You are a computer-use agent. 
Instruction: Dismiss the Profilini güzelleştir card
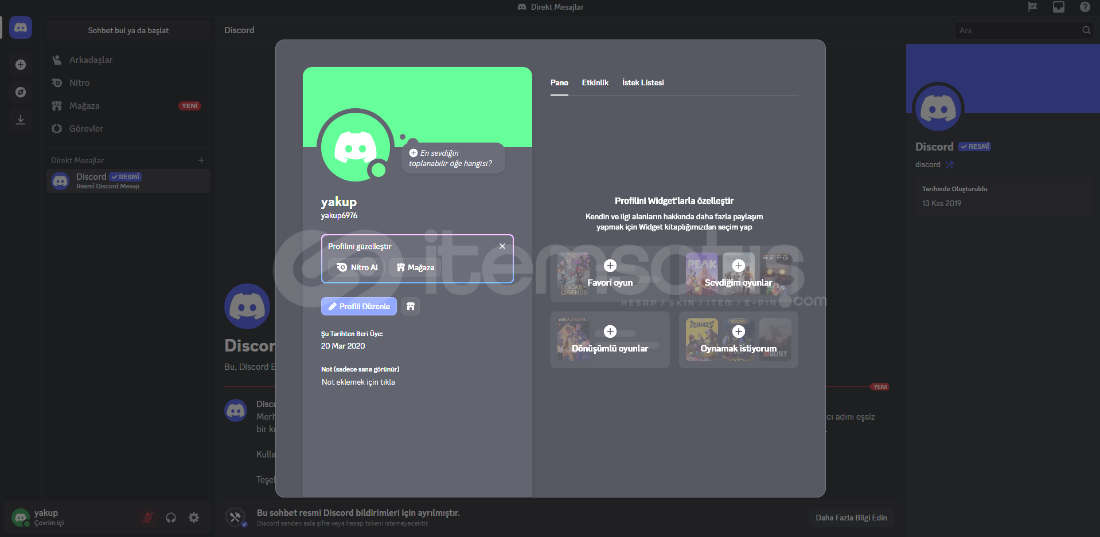[502, 246]
